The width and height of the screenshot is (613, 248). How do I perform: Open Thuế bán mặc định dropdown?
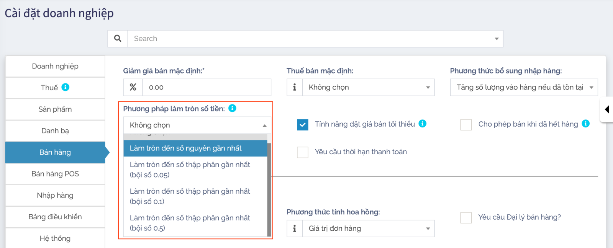[369, 87]
